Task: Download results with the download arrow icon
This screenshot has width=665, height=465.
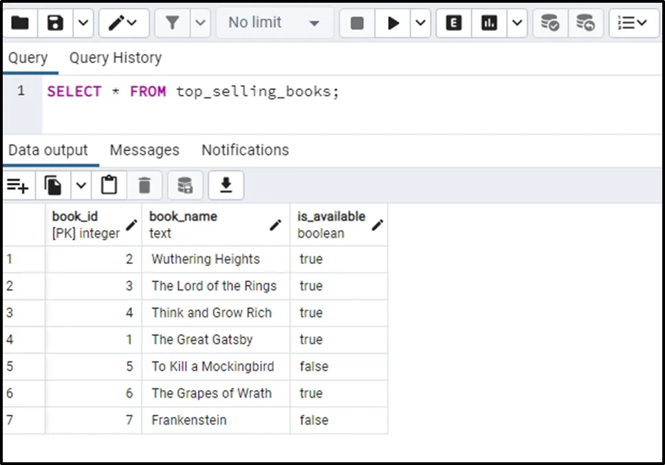Action: (x=226, y=185)
